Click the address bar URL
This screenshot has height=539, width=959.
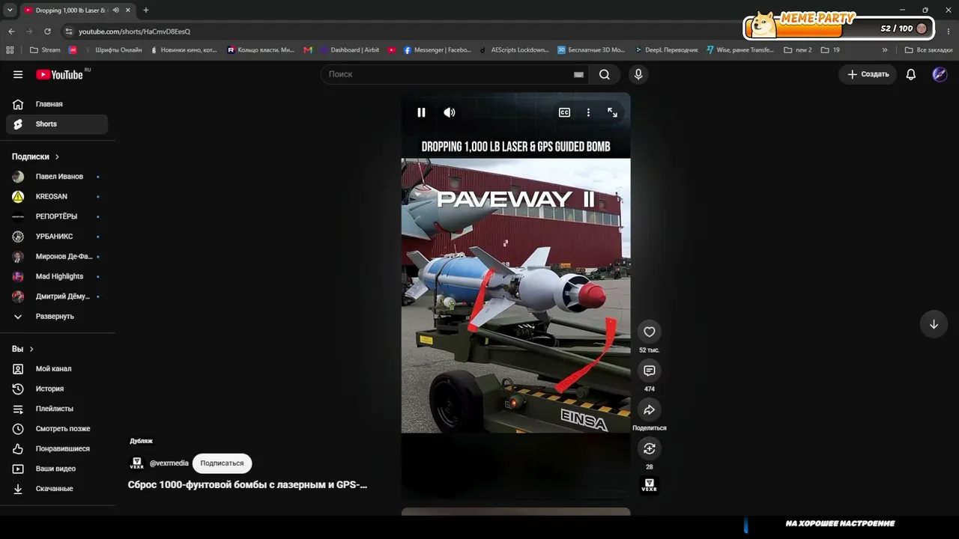tap(135, 31)
